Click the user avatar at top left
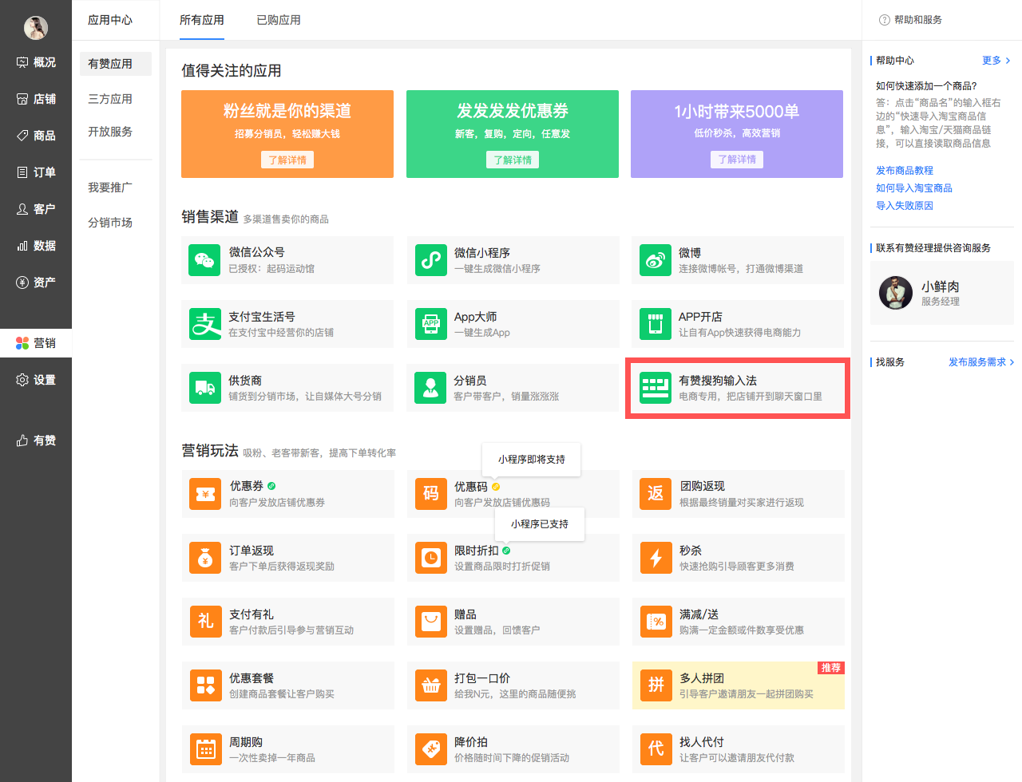1022x782 pixels. coord(36,28)
